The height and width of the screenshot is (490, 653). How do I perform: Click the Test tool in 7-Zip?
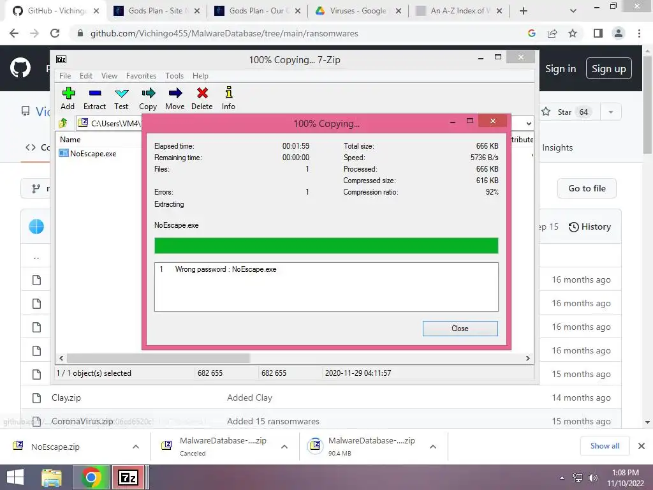121,98
